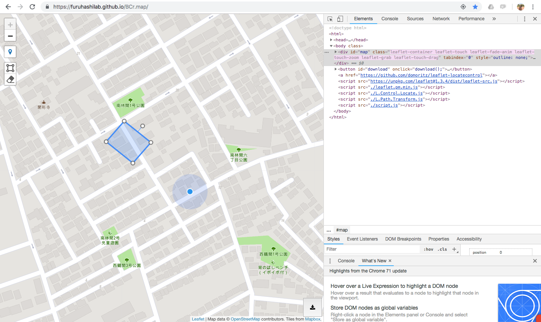Select the eraser removal tool

tap(10, 79)
